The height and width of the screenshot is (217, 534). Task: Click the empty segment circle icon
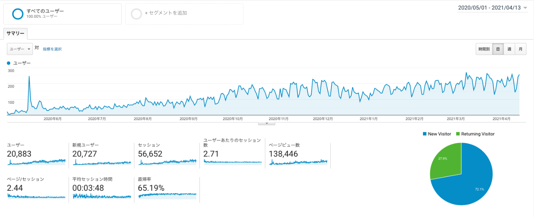136,14
